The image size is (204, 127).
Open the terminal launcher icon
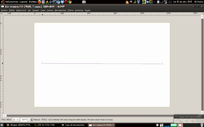55,2
